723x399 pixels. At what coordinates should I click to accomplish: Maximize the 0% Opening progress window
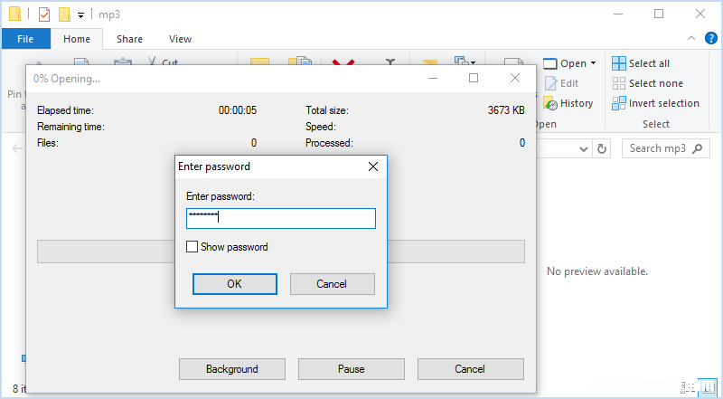(x=474, y=78)
